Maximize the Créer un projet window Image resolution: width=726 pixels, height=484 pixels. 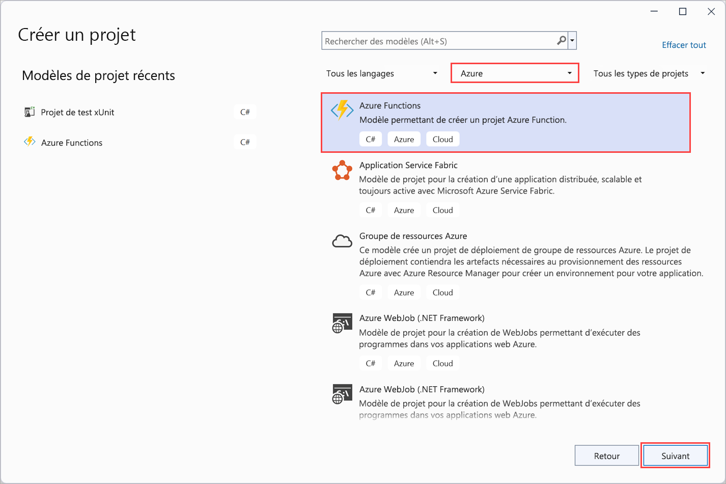pyautogui.click(x=683, y=12)
